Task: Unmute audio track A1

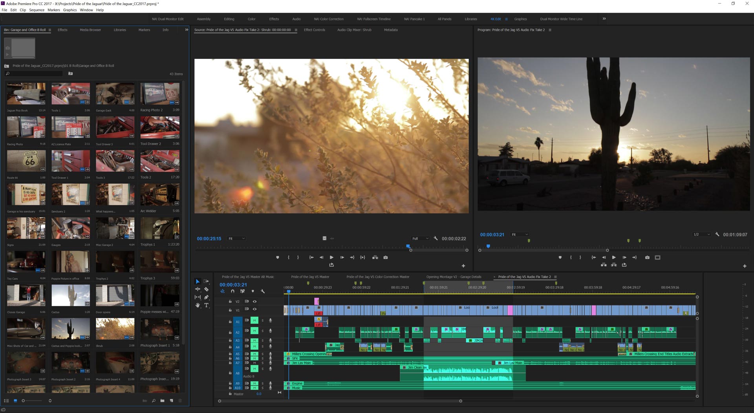Action: (x=254, y=321)
